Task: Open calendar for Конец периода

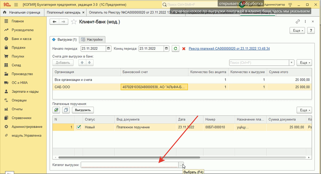Action: (166, 49)
